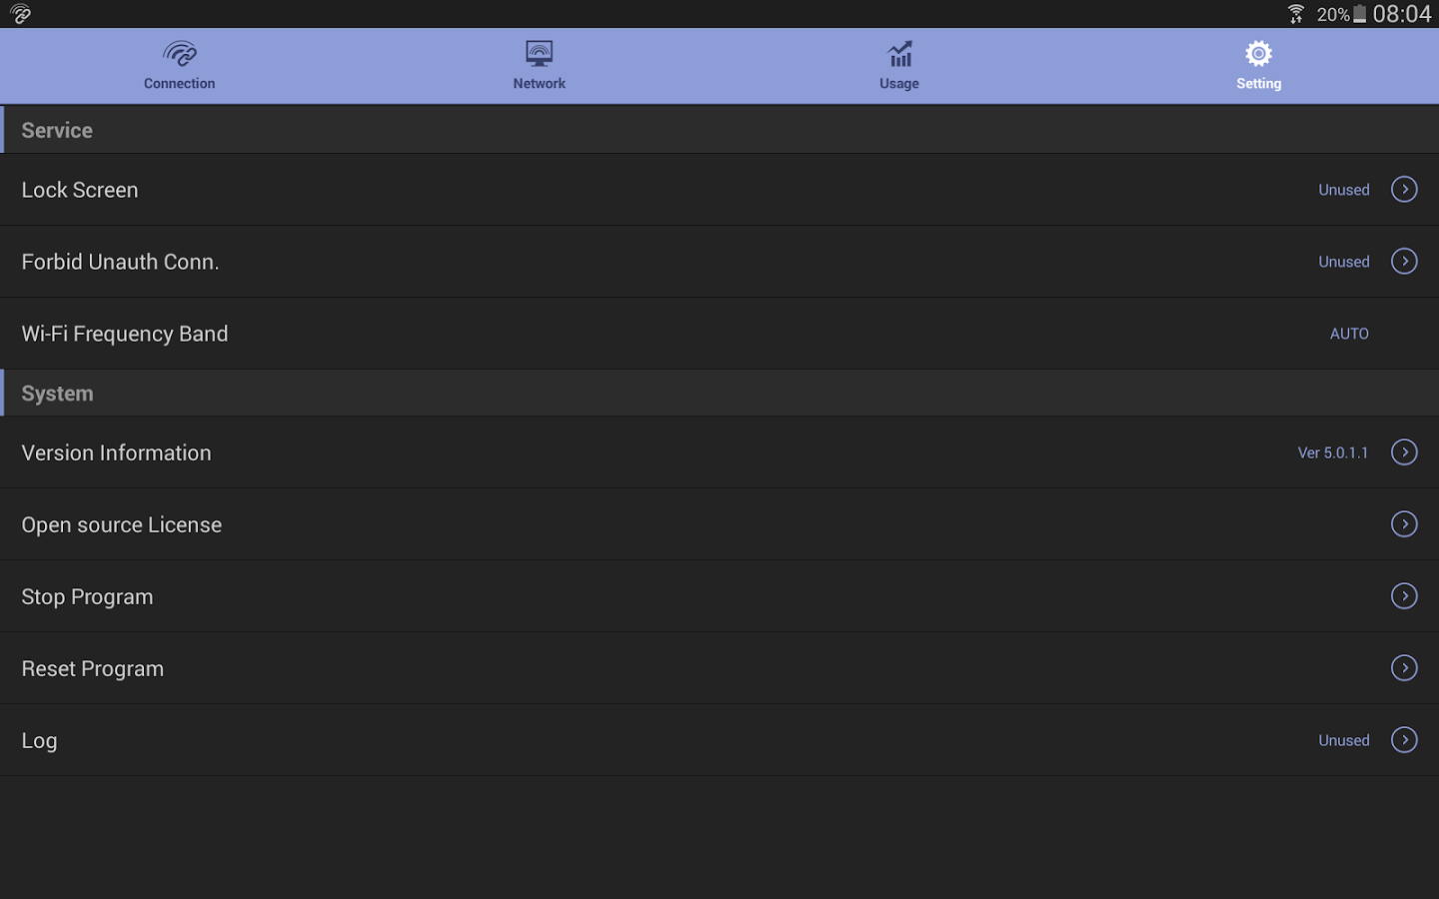Click the app logo in the status bar
The image size is (1439, 899).
19,13
